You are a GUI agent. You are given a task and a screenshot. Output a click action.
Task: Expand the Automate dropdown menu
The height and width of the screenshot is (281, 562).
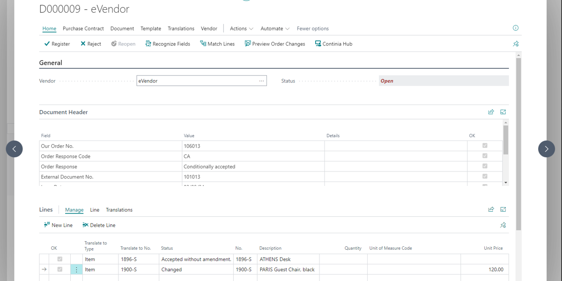[x=275, y=29]
